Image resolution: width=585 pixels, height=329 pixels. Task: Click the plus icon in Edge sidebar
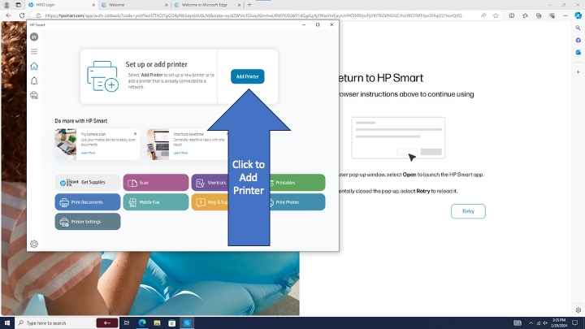click(x=578, y=71)
